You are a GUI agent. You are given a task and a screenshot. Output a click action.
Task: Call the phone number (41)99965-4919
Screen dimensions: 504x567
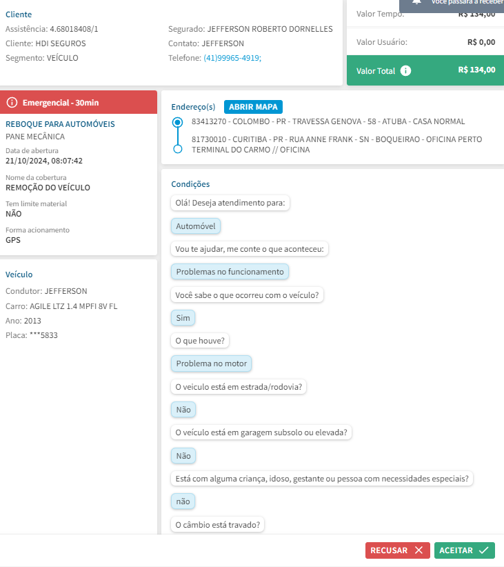point(232,58)
